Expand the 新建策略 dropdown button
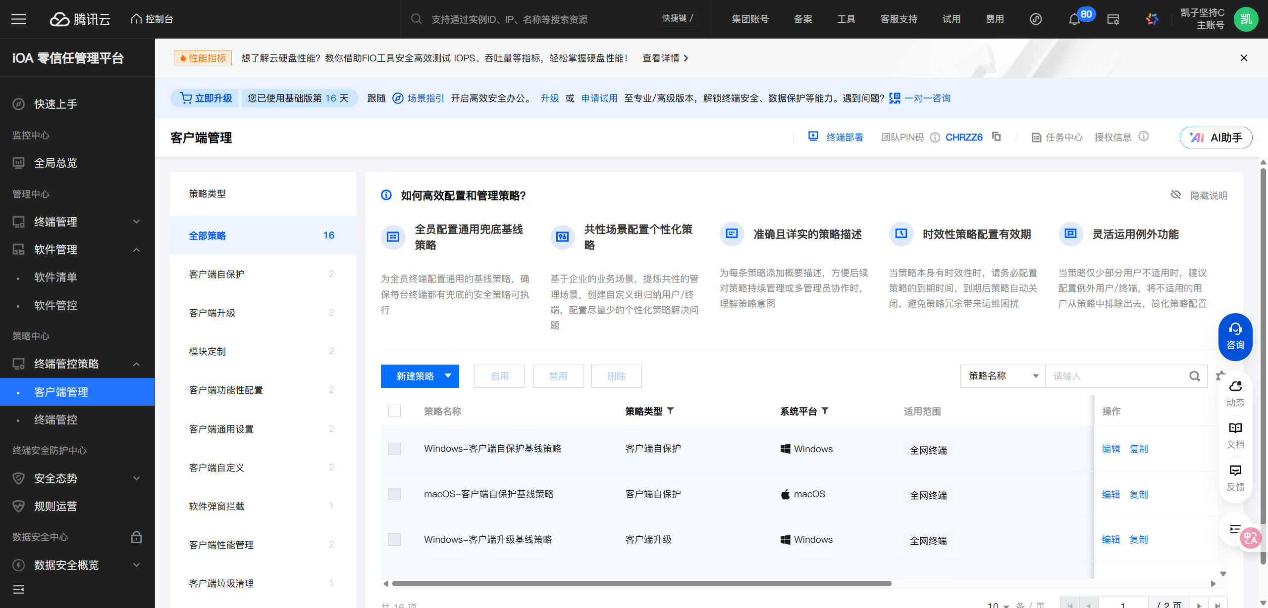Viewport: 1268px width, 608px height. coord(420,376)
